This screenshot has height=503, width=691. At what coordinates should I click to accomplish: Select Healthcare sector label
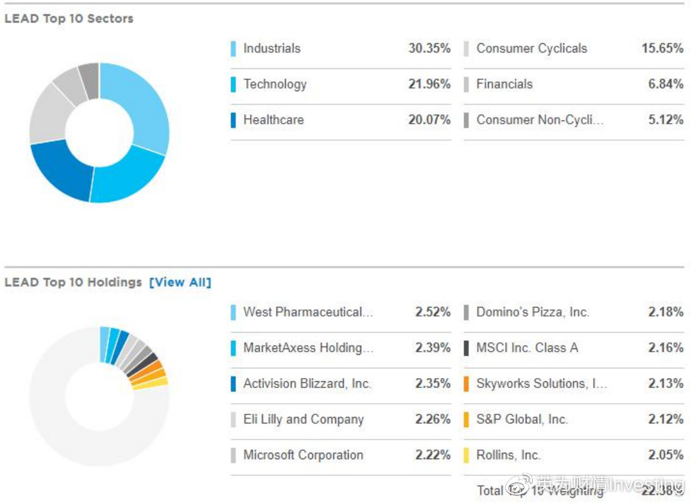[273, 120]
